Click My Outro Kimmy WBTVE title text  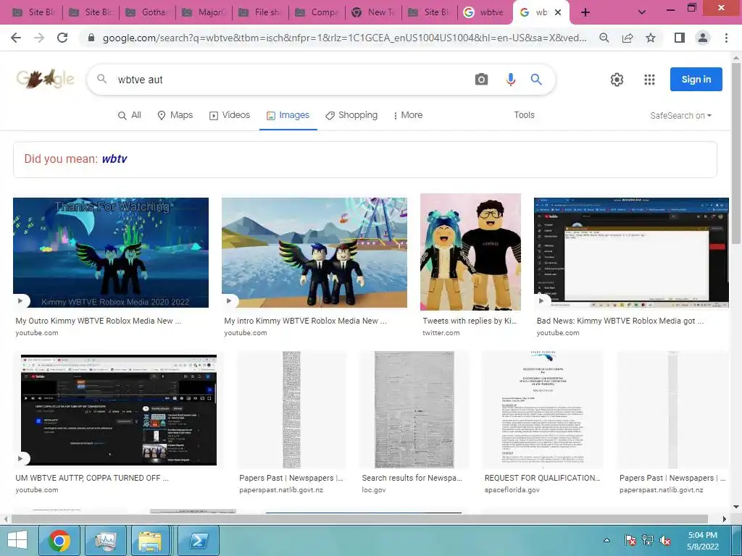pos(98,321)
